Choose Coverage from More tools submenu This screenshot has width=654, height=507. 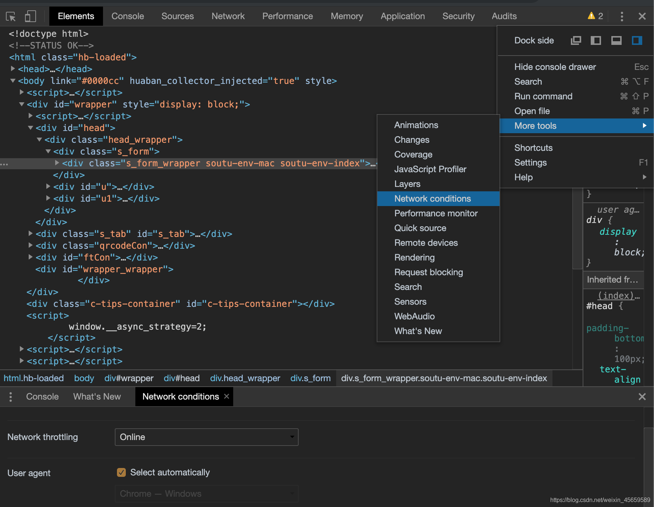pyautogui.click(x=438, y=155)
